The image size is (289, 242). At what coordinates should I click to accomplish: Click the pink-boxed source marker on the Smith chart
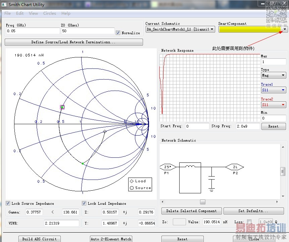62,107
